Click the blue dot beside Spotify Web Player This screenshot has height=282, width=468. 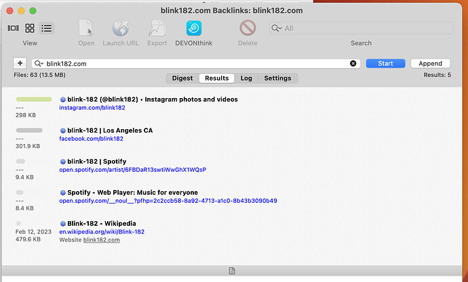coord(63,193)
